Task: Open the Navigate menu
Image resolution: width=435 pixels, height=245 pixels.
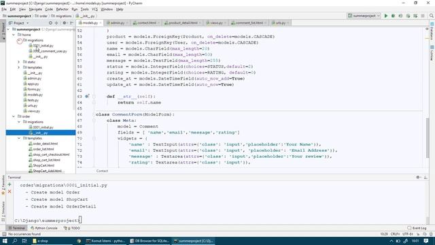Action: [x=35, y=9]
